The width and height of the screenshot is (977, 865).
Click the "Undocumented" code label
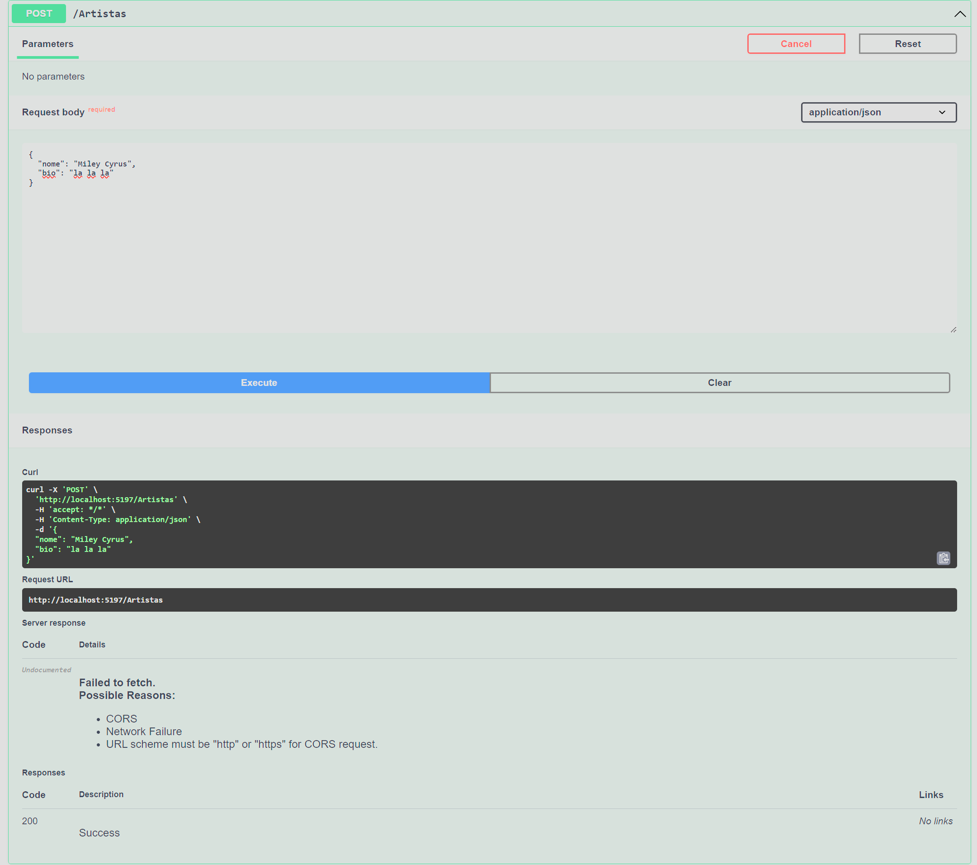pos(47,669)
